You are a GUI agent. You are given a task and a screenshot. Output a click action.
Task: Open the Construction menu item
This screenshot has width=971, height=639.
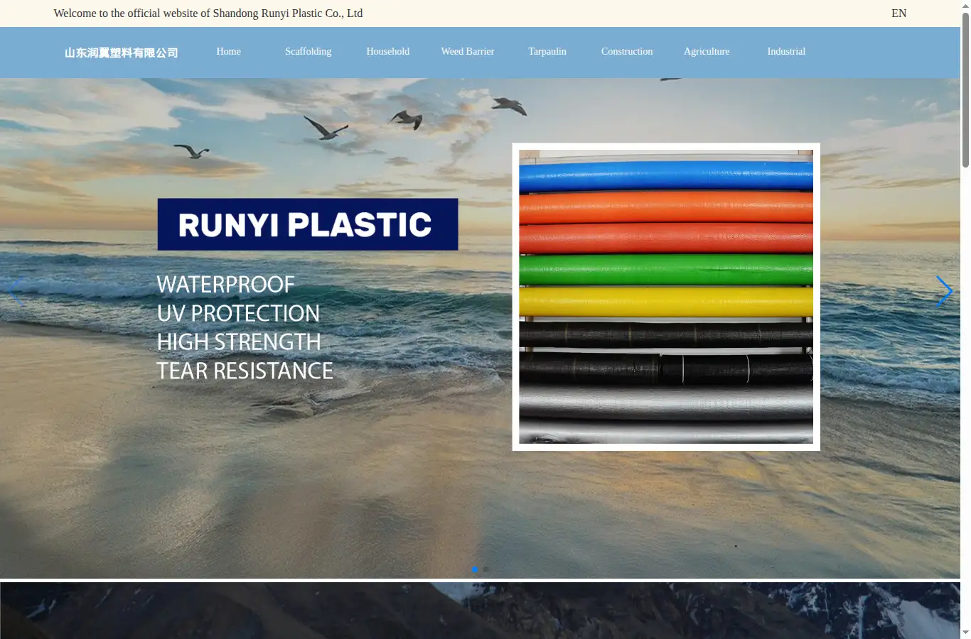coord(627,52)
